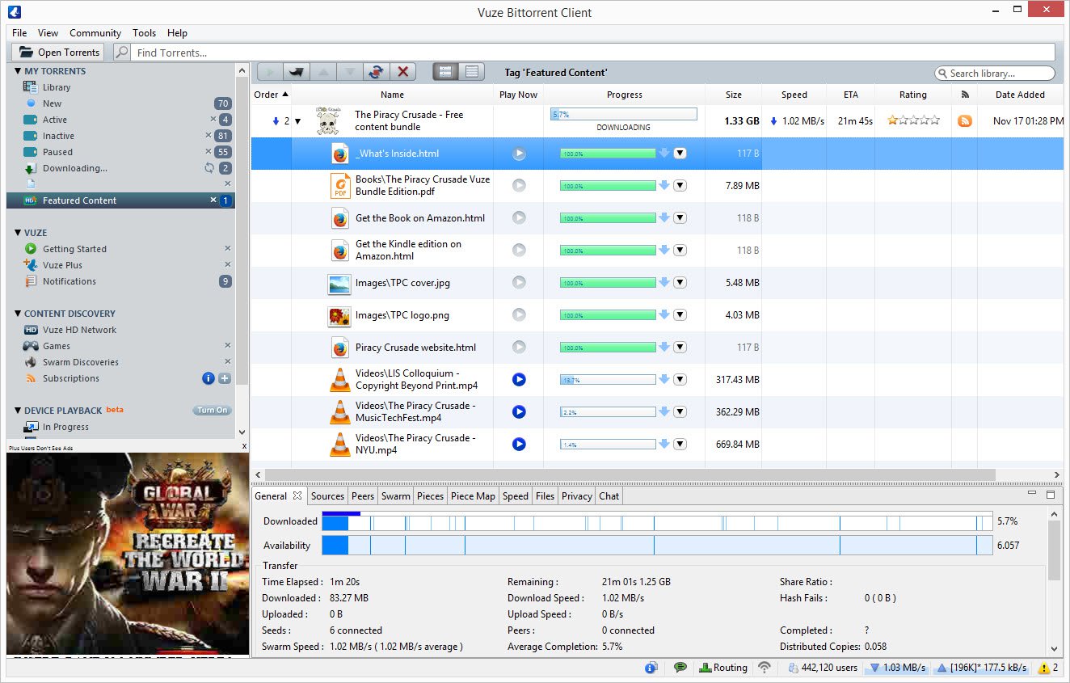Maximize the bottom details panel

[1051, 494]
